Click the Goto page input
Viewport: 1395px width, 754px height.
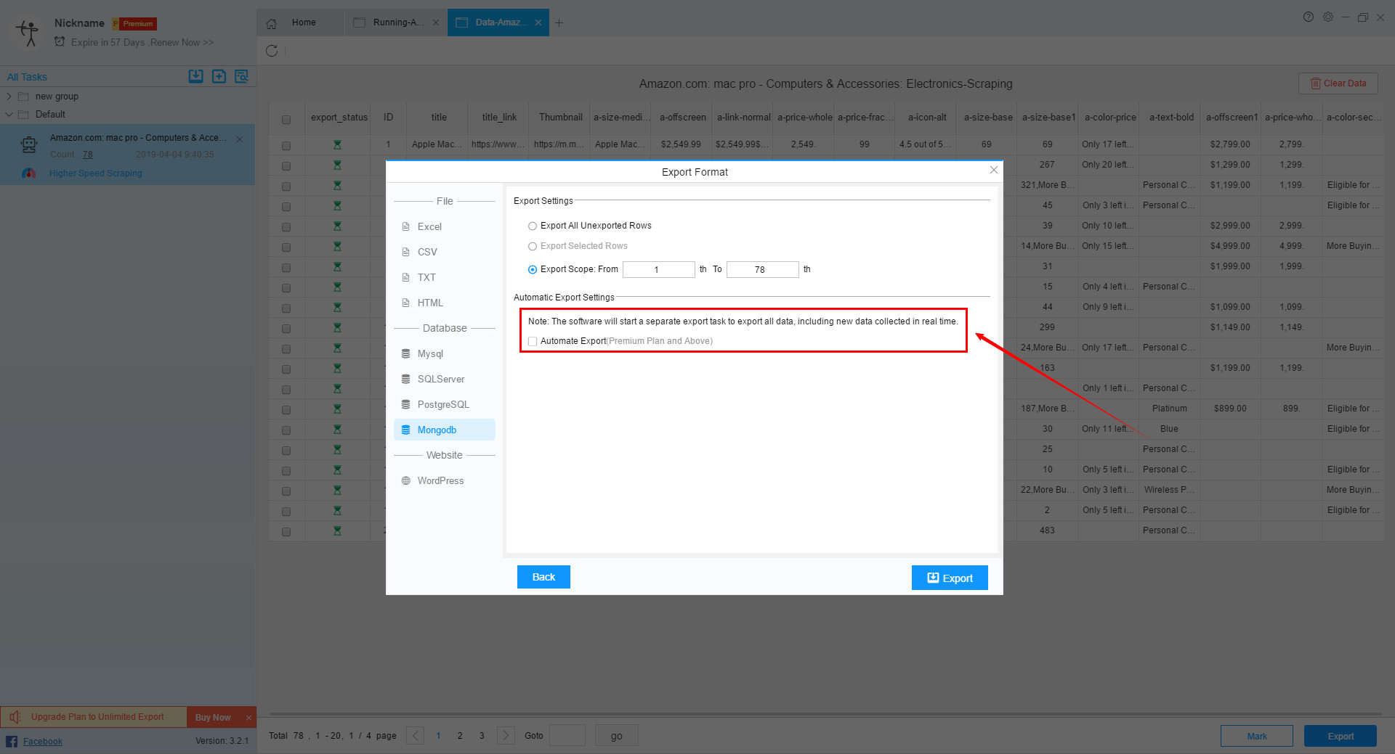click(x=567, y=735)
